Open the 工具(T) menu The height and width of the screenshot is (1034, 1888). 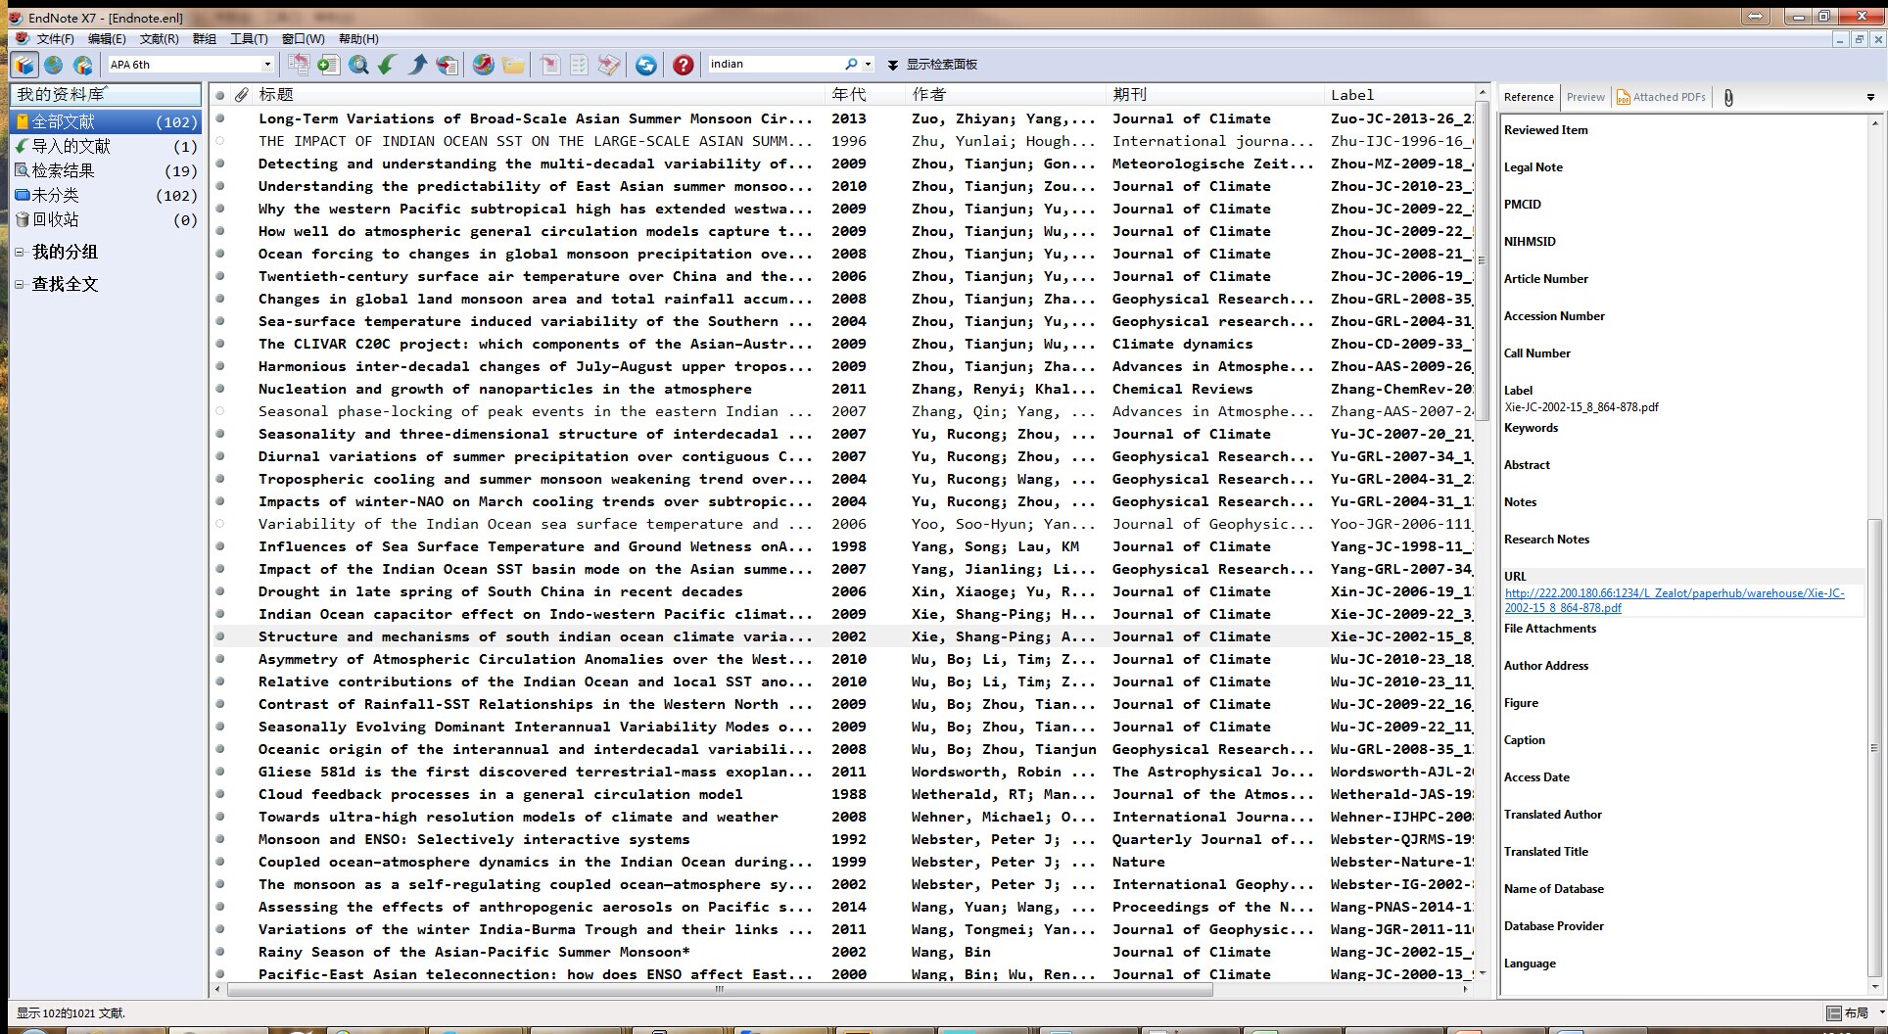pyautogui.click(x=249, y=39)
